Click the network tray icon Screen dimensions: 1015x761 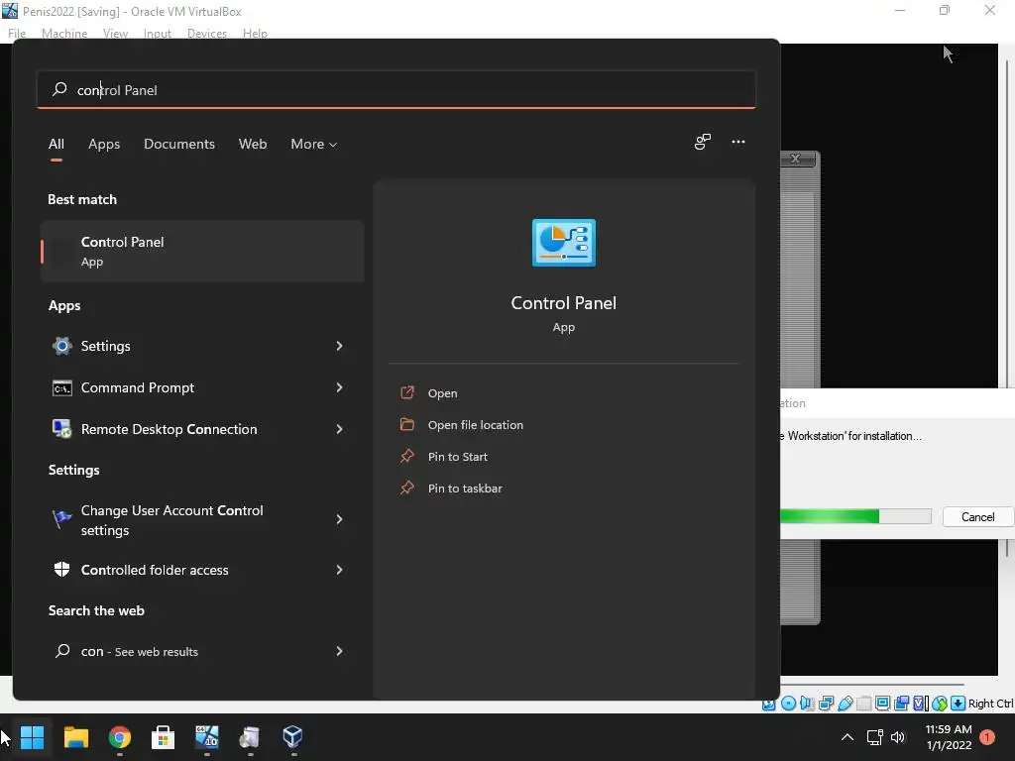(874, 737)
